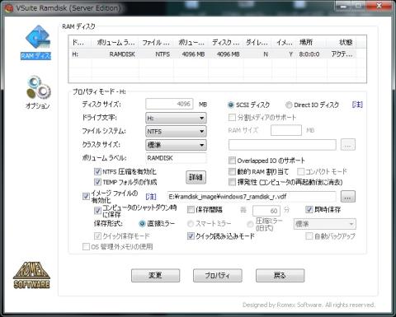This screenshot has height=317, width=396.
Task: Toggle 即時保存 checkbox
Action: pyautogui.click(x=309, y=210)
